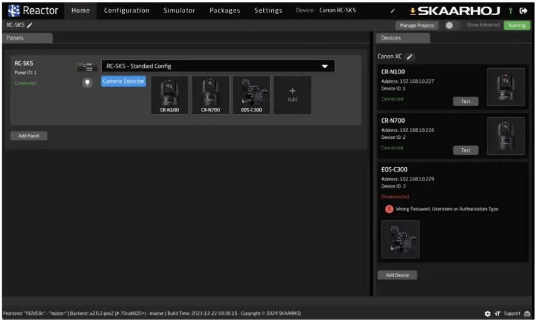The height and width of the screenshot is (320, 535).
Task: Click the Reactor logo icon
Action: coord(14,10)
